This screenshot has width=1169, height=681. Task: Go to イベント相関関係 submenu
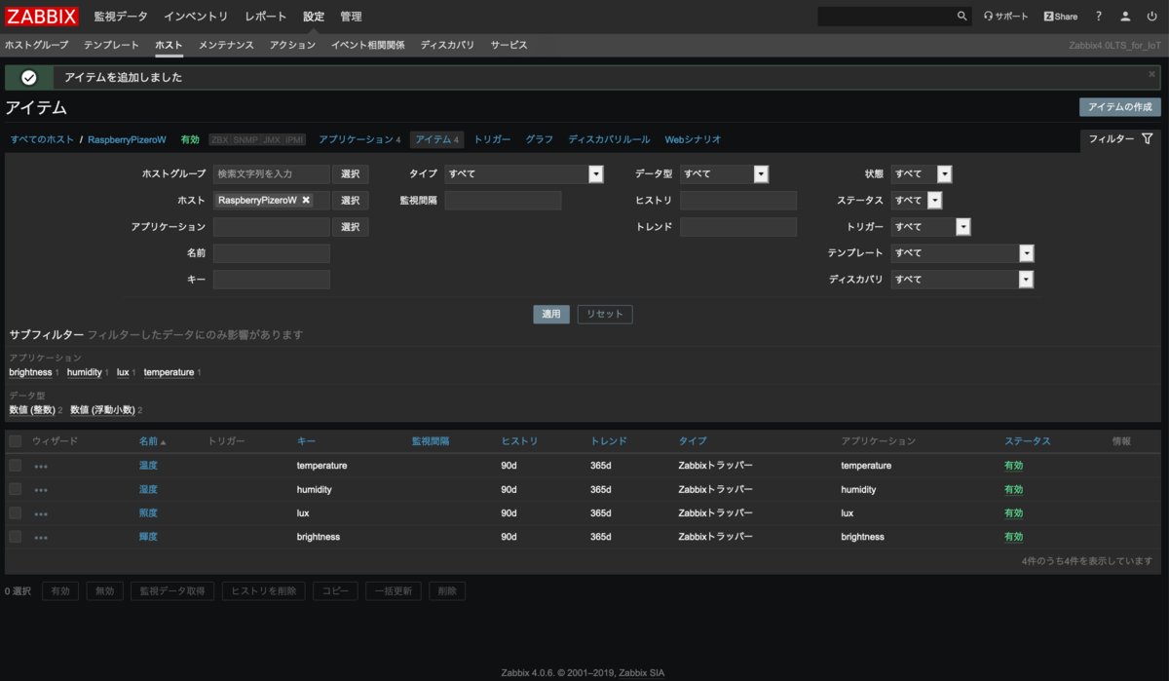point(368,46)
